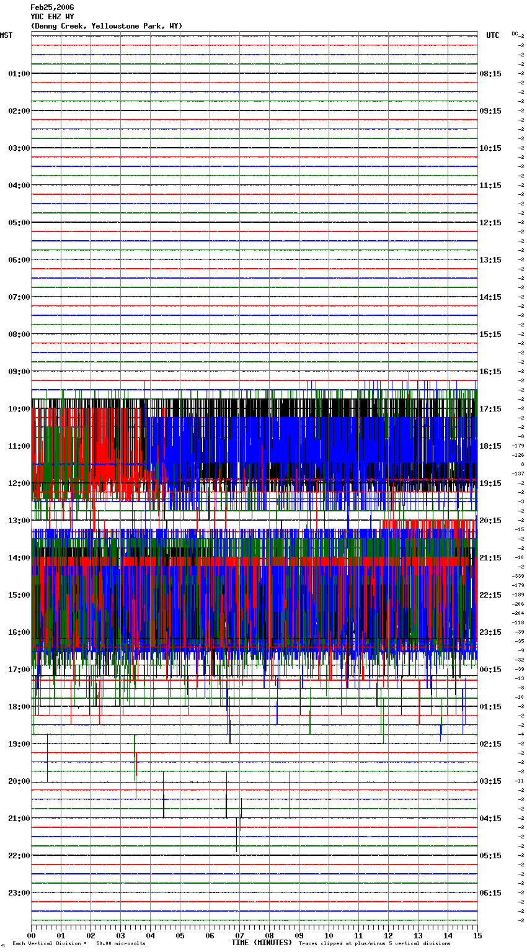The width and height of the screenshot is (527, 952).
Task: Click the TIME (MINUTES) axis title
Action: pyautogui.click(x=262, y=943)
